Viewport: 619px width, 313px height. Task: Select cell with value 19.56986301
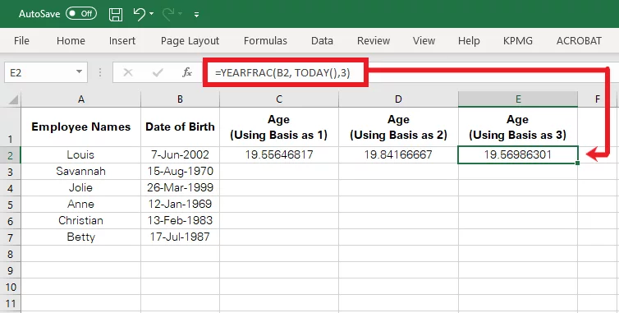(x=518, y=155)
